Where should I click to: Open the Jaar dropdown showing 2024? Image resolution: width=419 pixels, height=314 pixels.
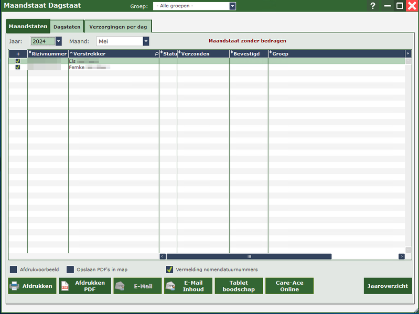[x=58, y=41]
